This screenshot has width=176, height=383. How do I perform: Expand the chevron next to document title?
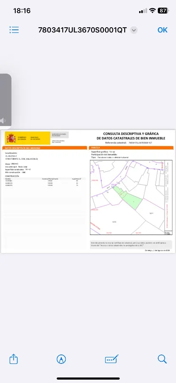pyautogui.click(x=134, y=30)
